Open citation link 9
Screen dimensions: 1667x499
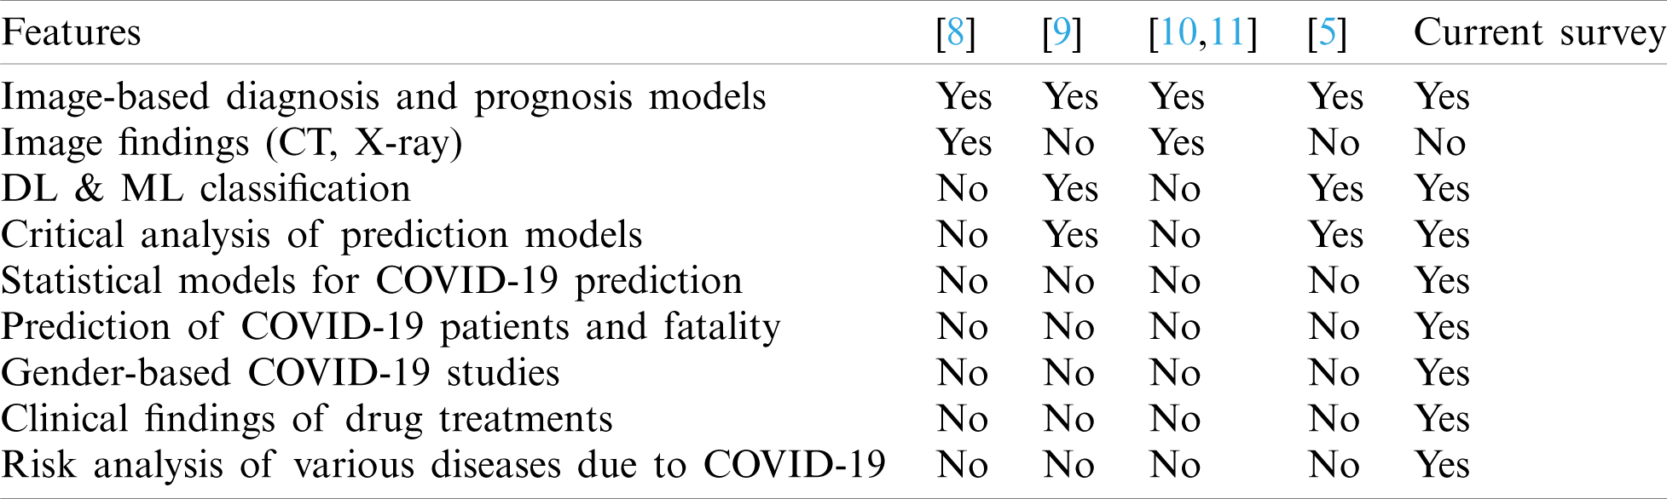(x=1062, y=33)
